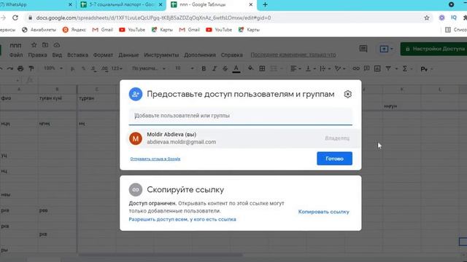
Task: Open the Данные menu
Action: (128, 55)
